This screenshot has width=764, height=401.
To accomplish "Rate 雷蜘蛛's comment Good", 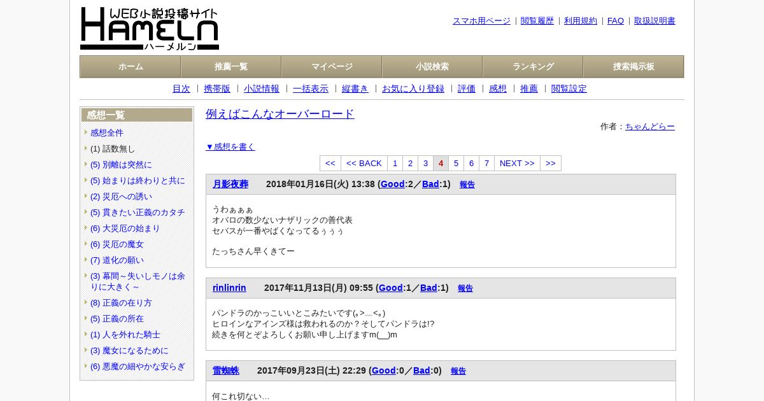I will click(x=384, y=371).
